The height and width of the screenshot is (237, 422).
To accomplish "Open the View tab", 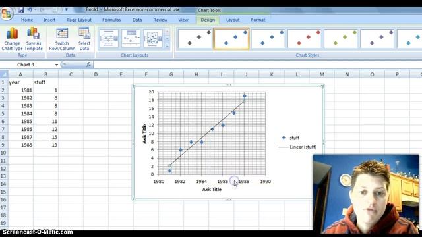I will click(x=183, y=20).
